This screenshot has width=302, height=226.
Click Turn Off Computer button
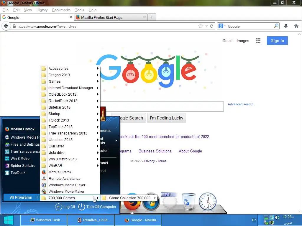pos(97,207)
